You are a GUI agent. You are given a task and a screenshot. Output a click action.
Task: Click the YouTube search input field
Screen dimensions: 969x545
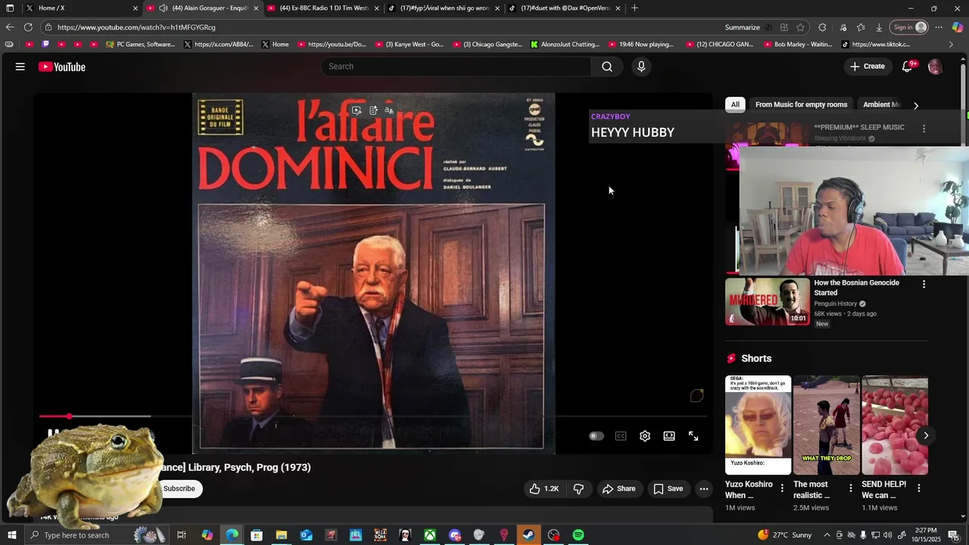pos(456,67)
